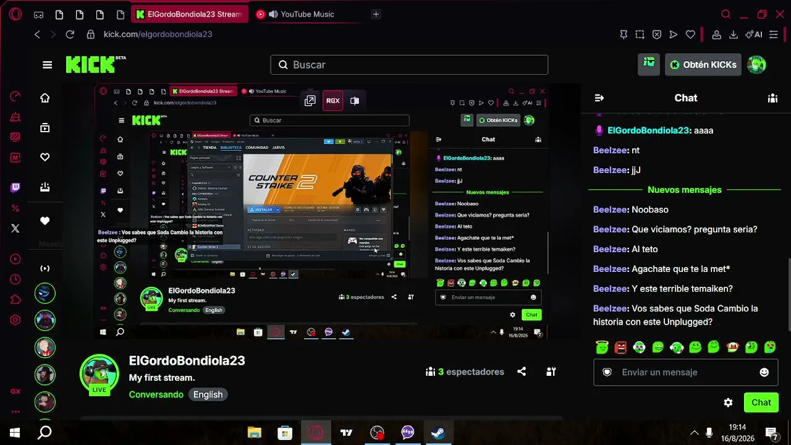Open the browser profile icon
Image resolution: width=791 pixels, height=445 pixels.
tap(717, 35)
